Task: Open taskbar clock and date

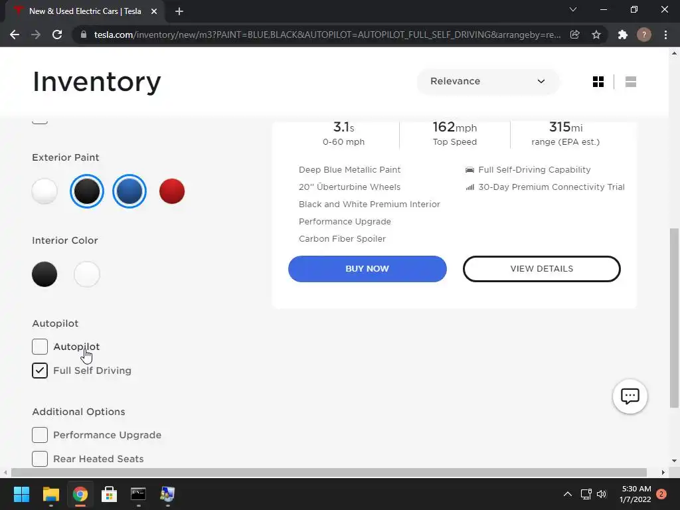Action: click(x=636, y=494)
